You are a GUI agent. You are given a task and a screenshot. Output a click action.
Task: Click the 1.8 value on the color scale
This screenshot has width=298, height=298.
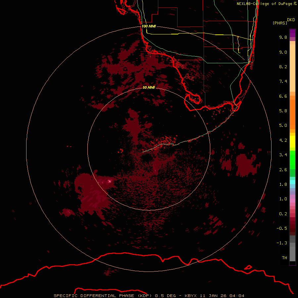pos(283,184)
